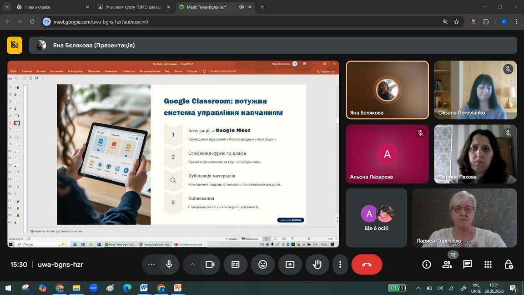
Task: Click the address bar URL
Action: pos(101,22)
